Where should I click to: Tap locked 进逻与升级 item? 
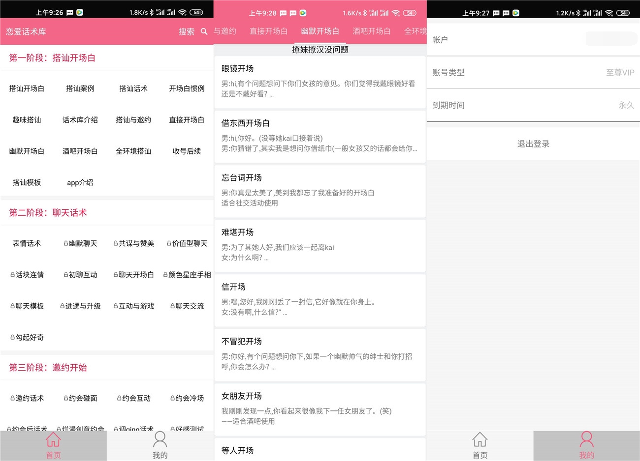pyautogui.click(x=80, y=306)
